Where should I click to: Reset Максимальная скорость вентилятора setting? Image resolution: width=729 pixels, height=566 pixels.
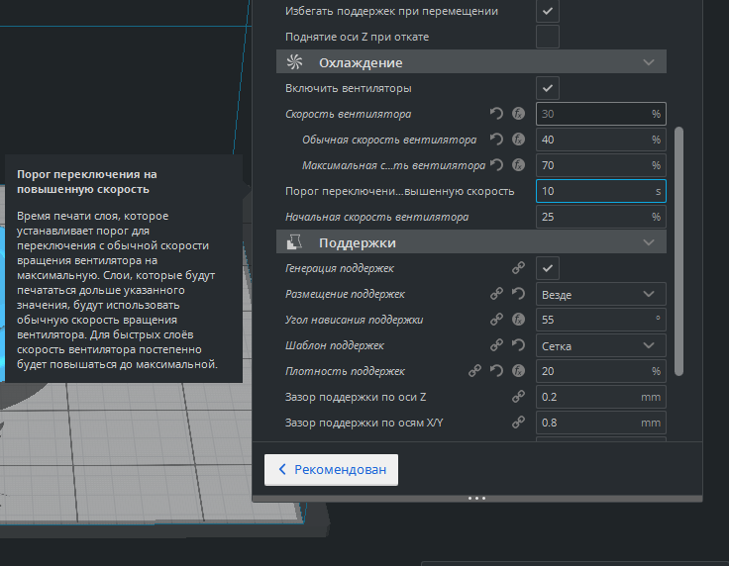pos(496,165)
